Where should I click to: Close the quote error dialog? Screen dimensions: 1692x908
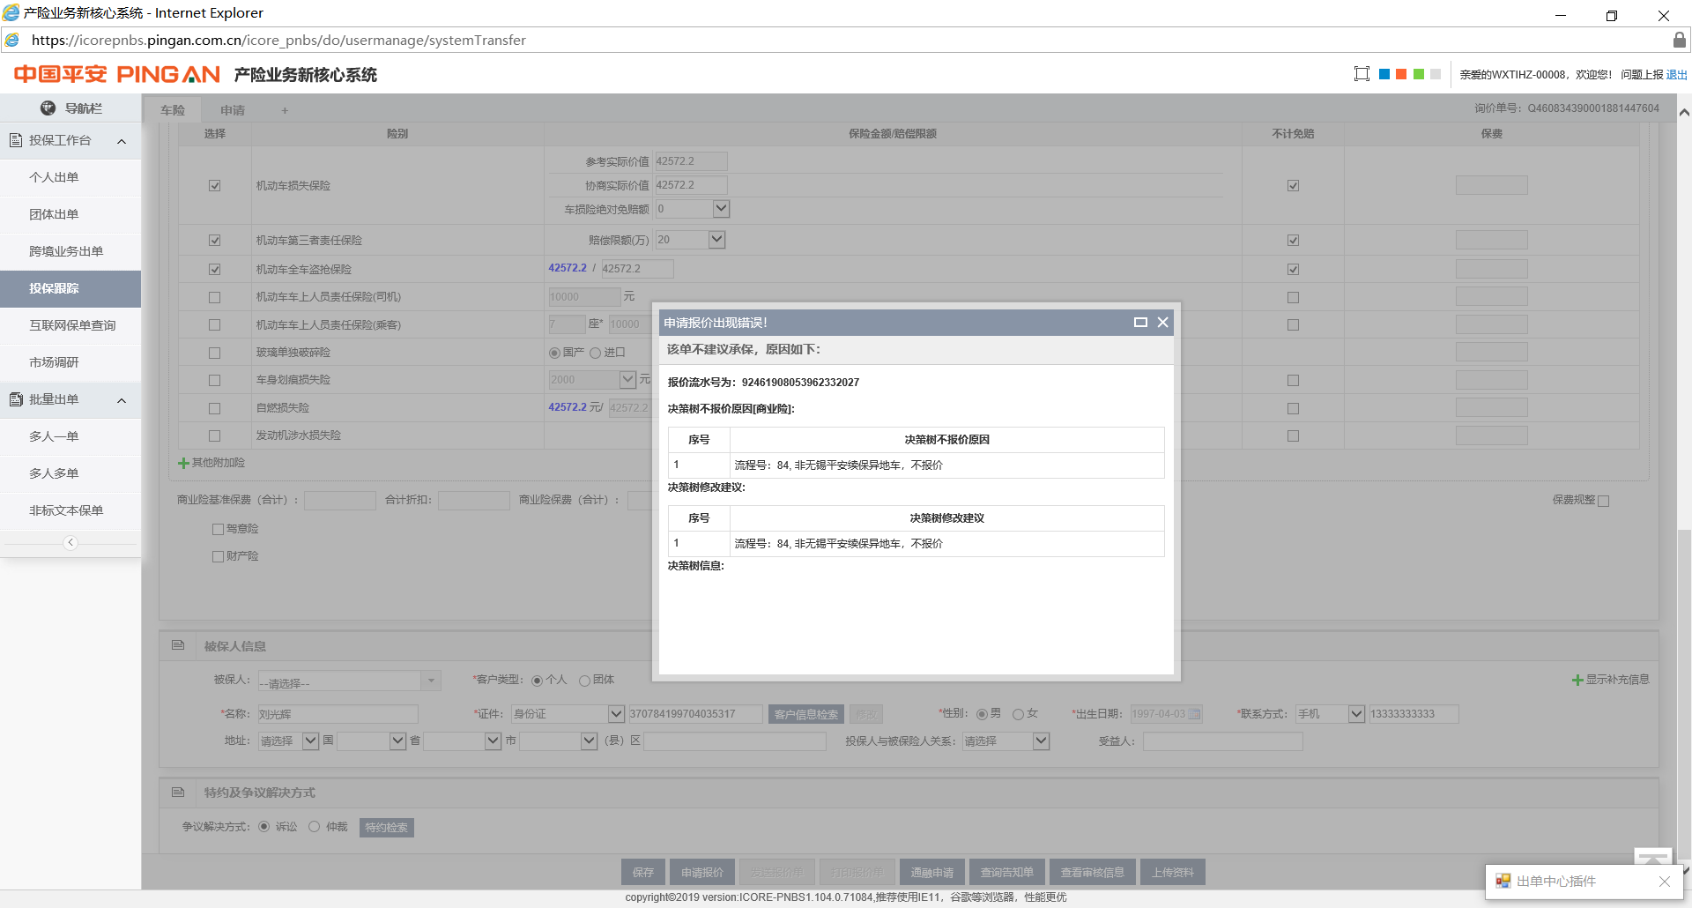tap(1162, 323)
